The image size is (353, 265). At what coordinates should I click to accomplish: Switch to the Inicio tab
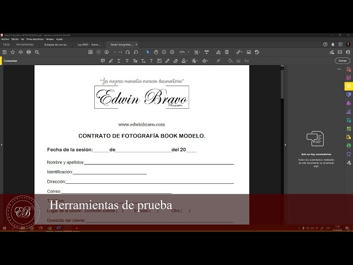click(7, 45)
